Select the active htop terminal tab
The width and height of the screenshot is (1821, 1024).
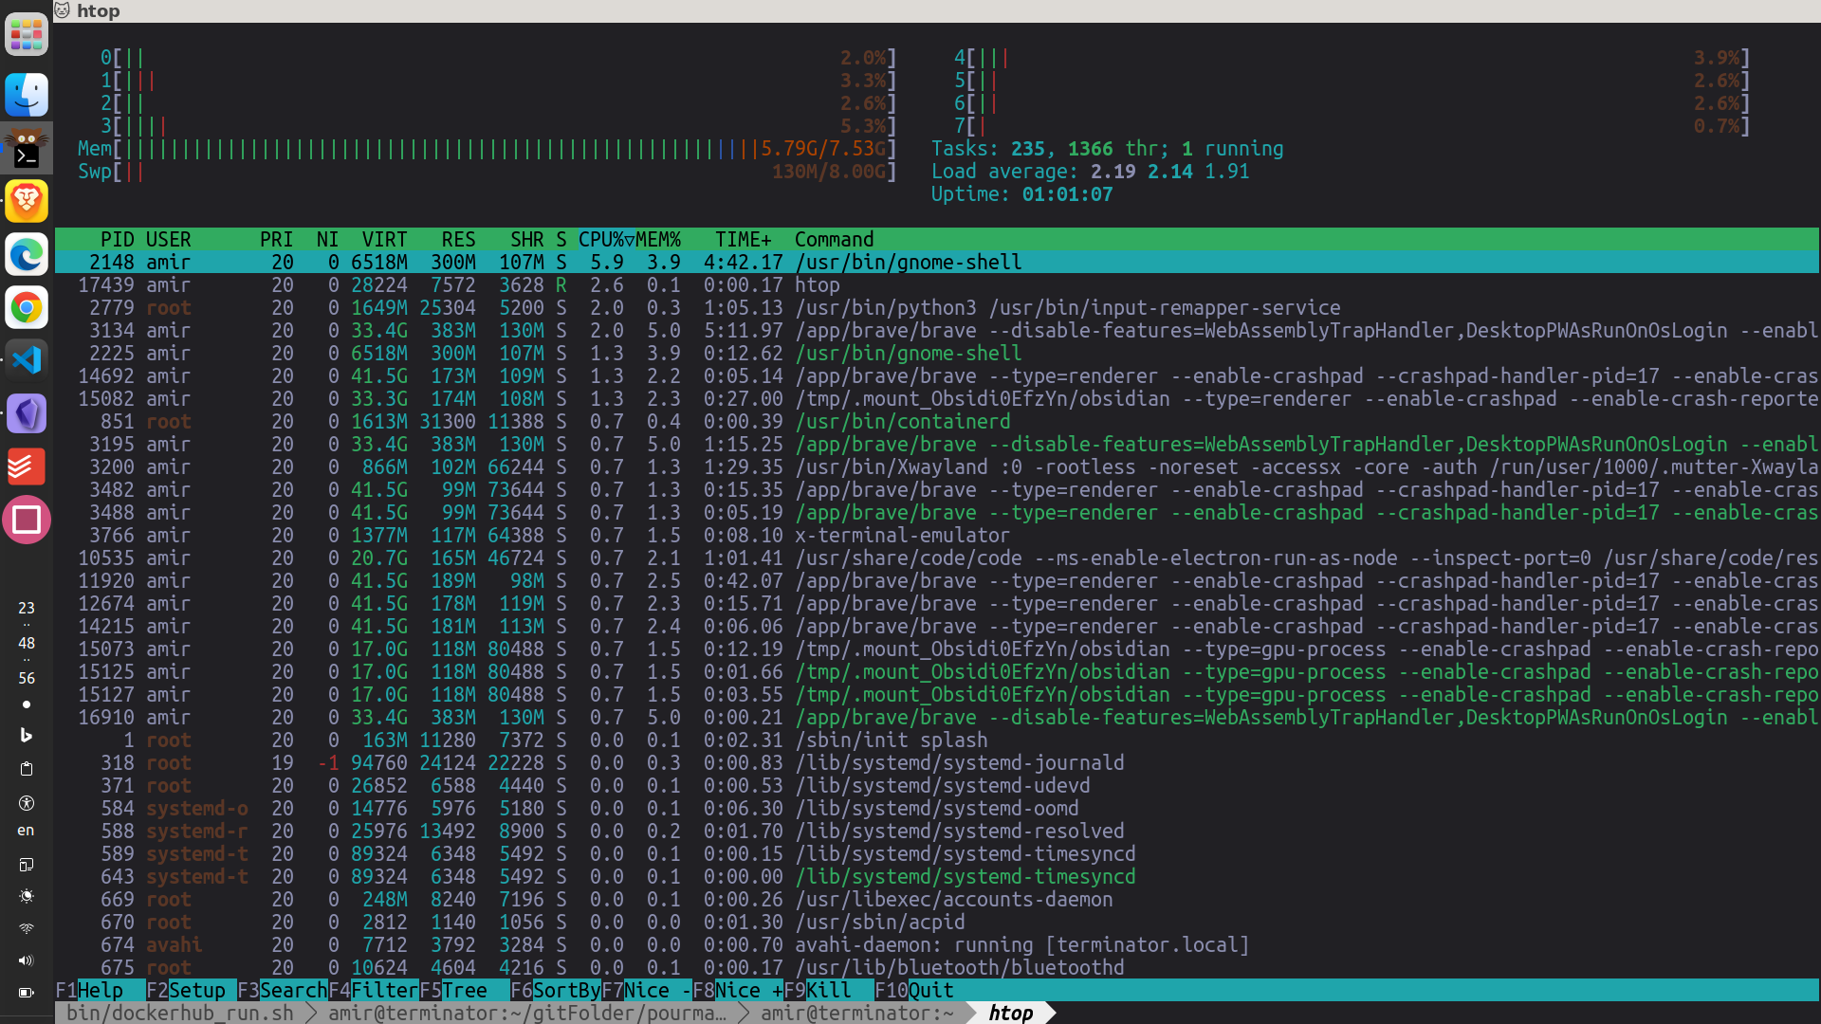(x=1011, y=1013)
